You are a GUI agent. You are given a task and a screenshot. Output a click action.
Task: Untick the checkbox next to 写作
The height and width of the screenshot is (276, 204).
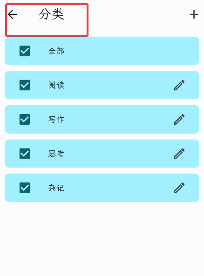tap(25, 119)
